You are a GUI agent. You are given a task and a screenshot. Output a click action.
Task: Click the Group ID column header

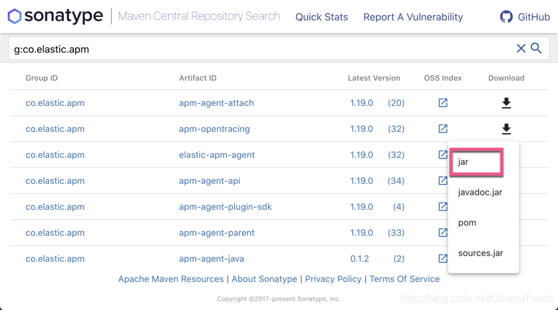tap(42, 78)
